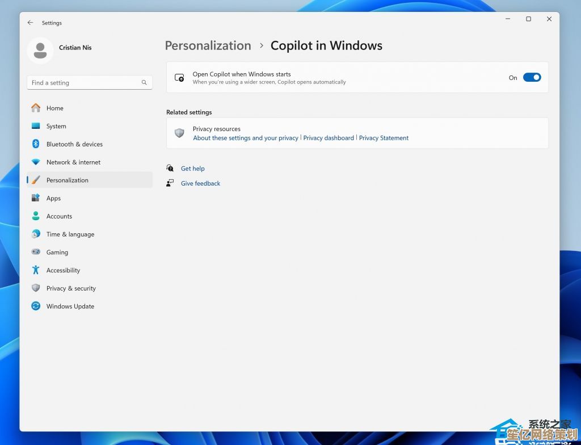Select the Time & language globe icon
Image resolution: width=581 pixels, height=445 pixels.
click(36, 234)
